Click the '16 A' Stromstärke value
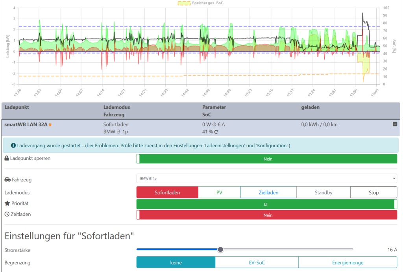This screenshot has height=272, width=403. (392, 250)
